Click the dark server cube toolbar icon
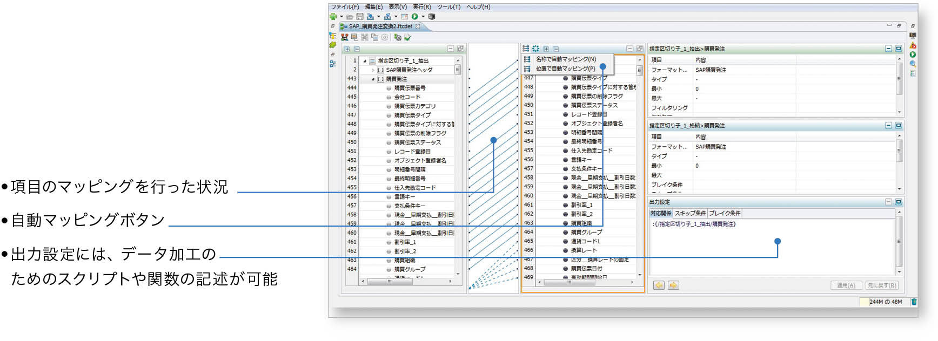938x341 pixels. [431, 17]
